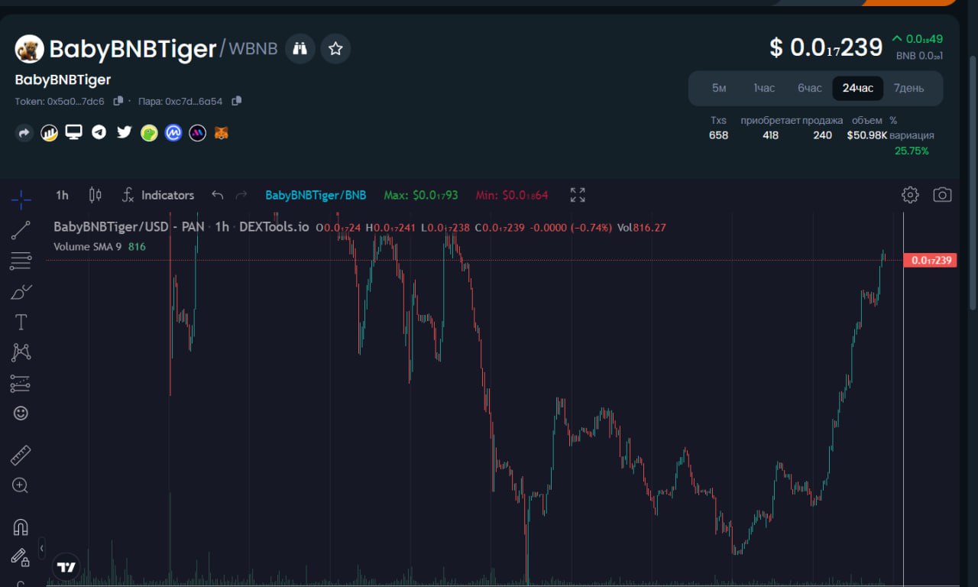Open the CoinMarketCap icon
This screenshot has height=587, width=978.
point(173,133)
